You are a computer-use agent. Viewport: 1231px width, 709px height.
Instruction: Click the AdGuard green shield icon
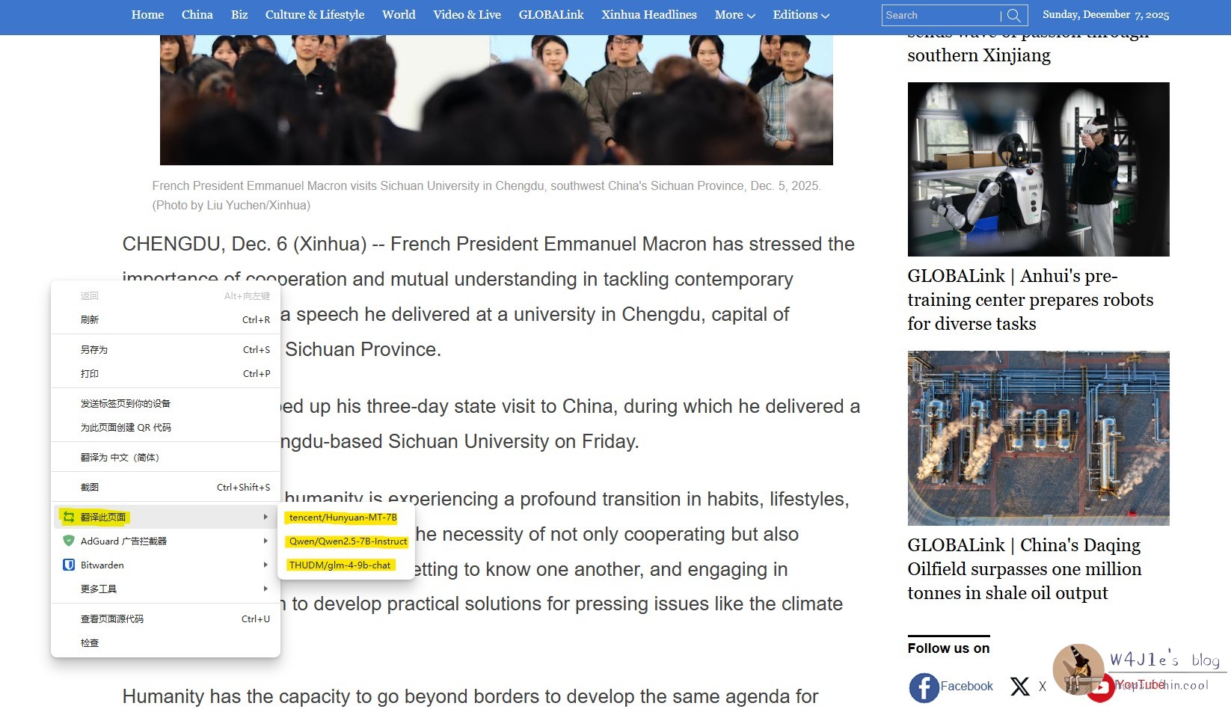[69, 541]
